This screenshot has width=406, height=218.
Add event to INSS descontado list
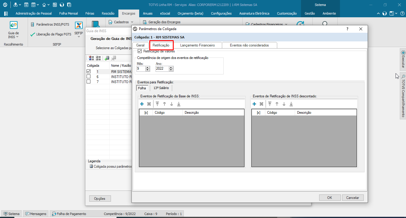point(254,104)
